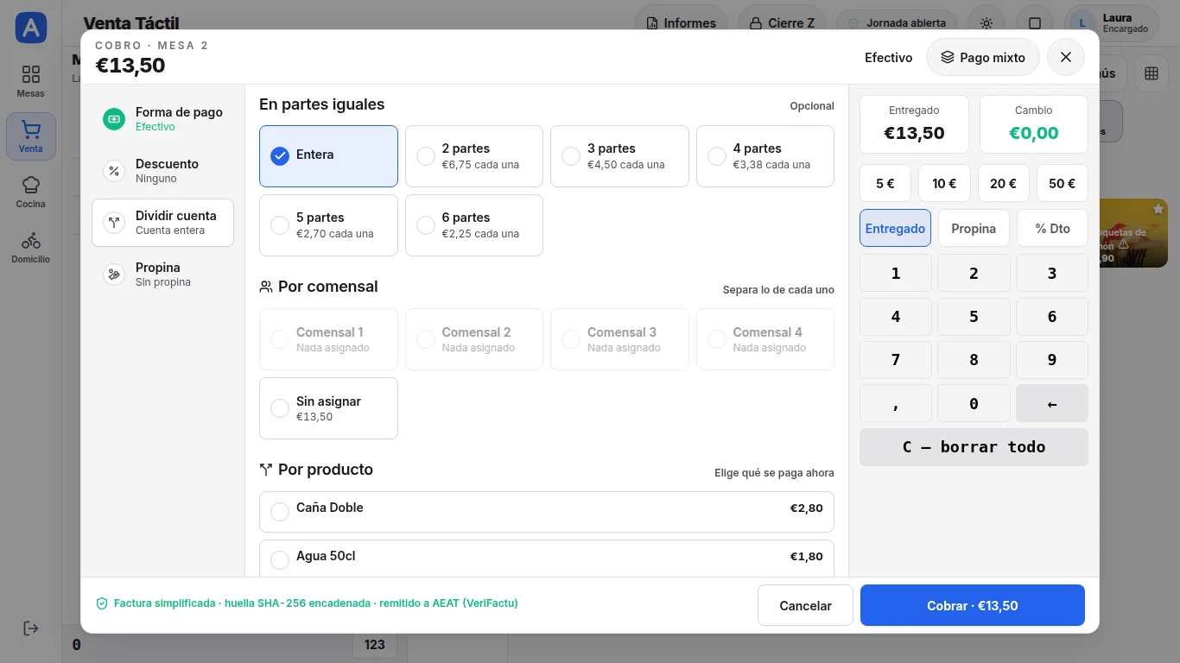This screenshot has width=1180, height=663.
Task: Split the bill into 2 partes
Action: click(x=474, y=156)
